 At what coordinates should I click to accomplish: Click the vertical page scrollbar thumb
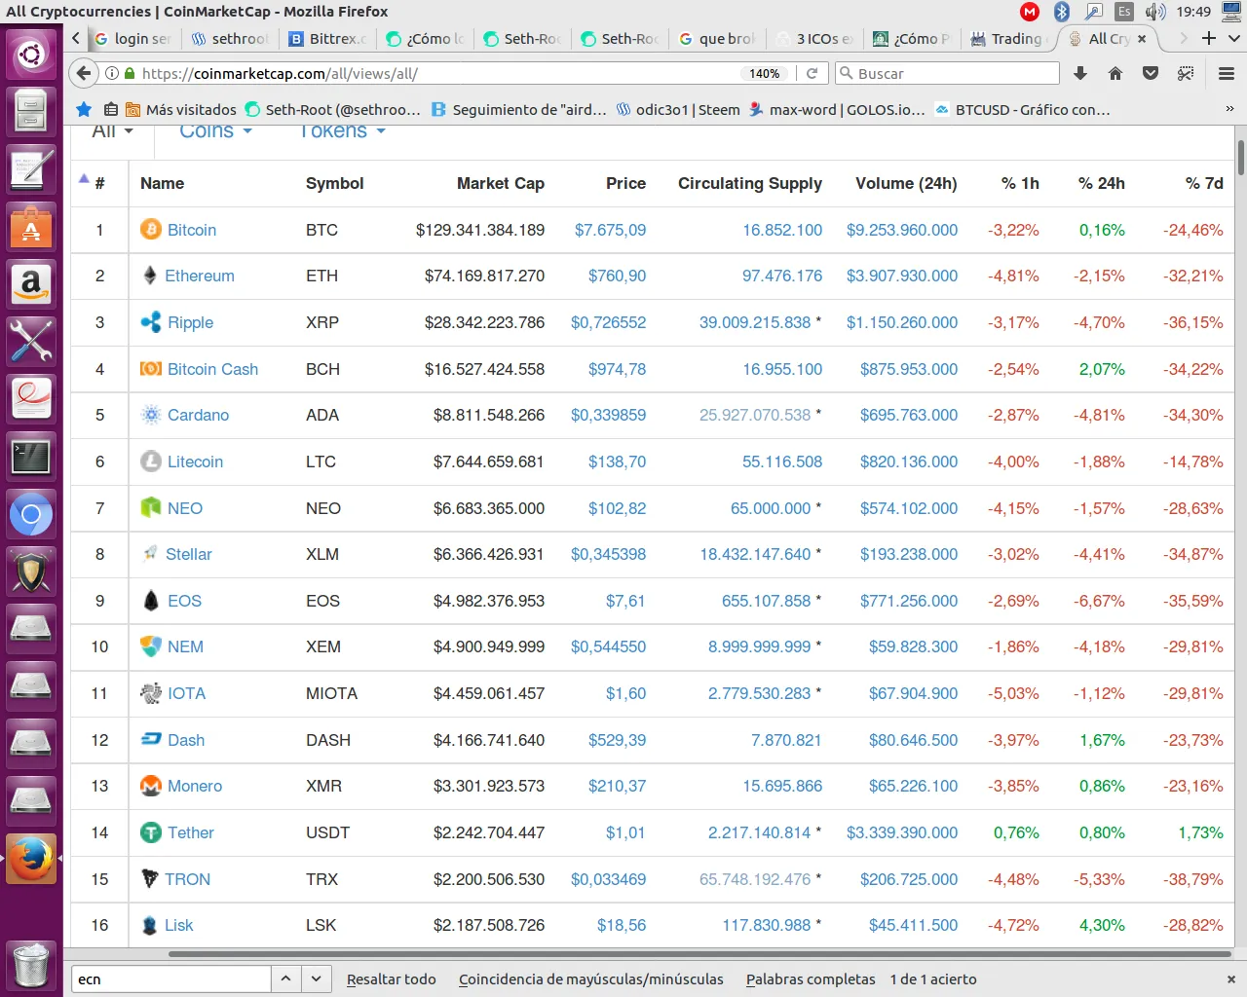point(1240,158)
